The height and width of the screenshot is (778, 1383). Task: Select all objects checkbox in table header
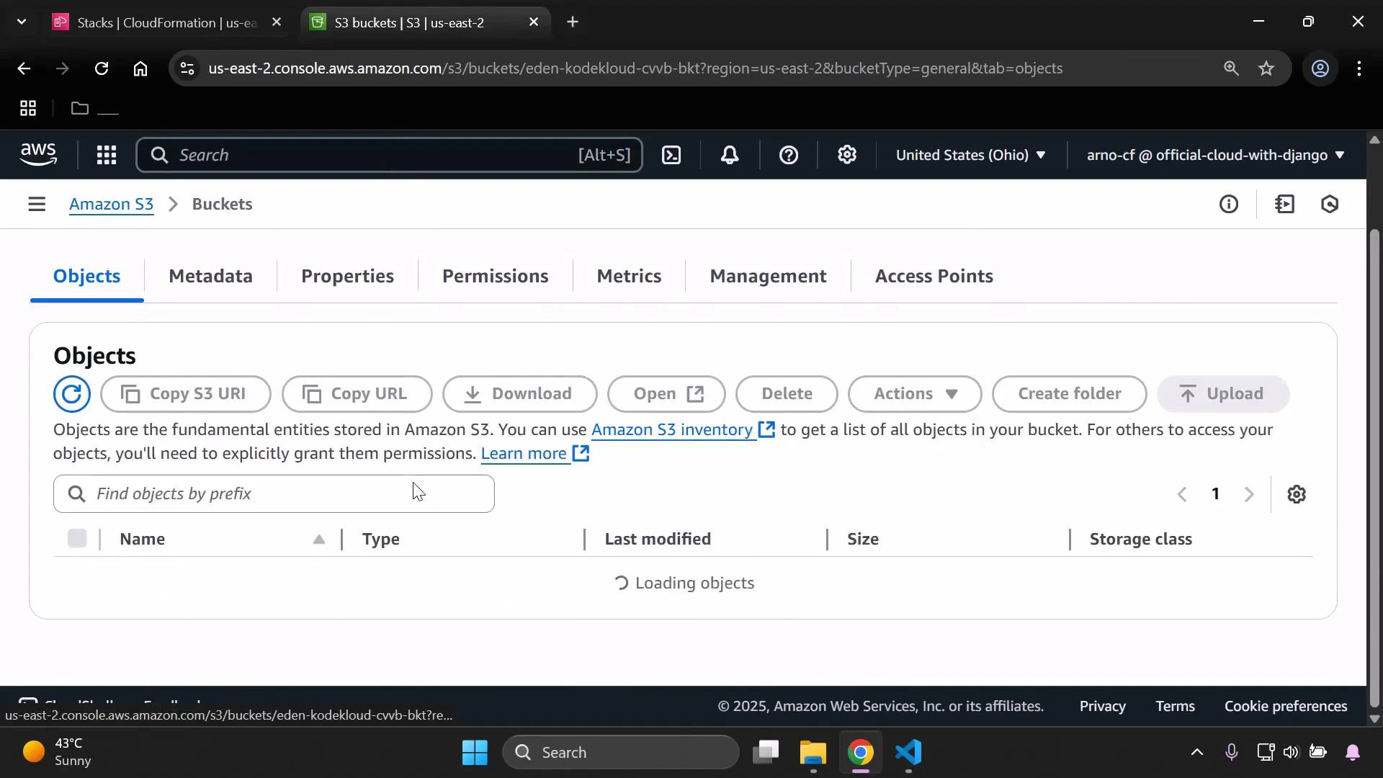tap(78, 538)
